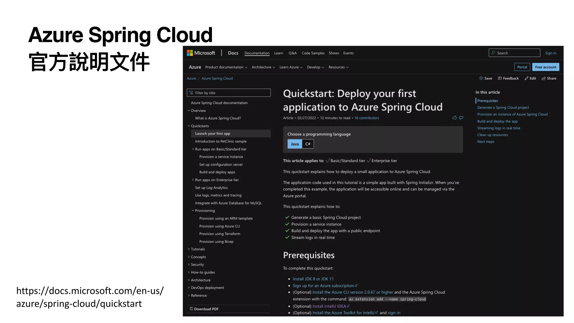Click external link icon after Azure subscription
This screenshot has width=574, height=323.
tap(356, 285)
